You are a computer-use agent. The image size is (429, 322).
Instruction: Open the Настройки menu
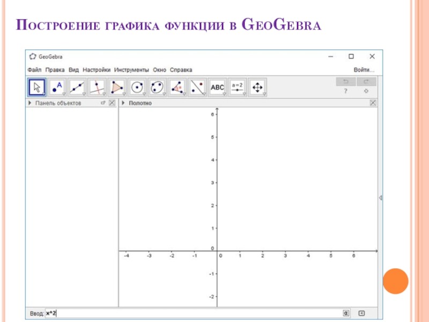click(97, 70)
